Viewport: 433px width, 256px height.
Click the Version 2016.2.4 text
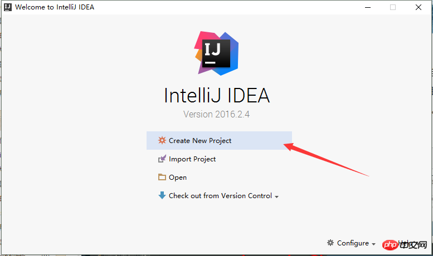click(216, 114)
